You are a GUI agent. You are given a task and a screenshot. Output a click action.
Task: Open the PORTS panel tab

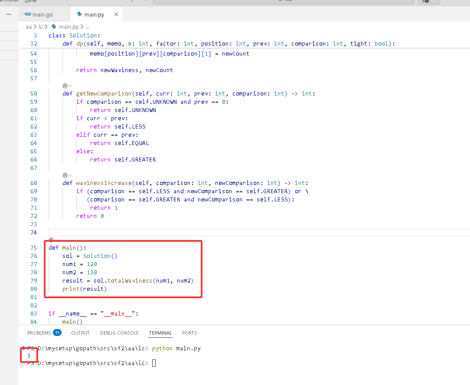189,333
